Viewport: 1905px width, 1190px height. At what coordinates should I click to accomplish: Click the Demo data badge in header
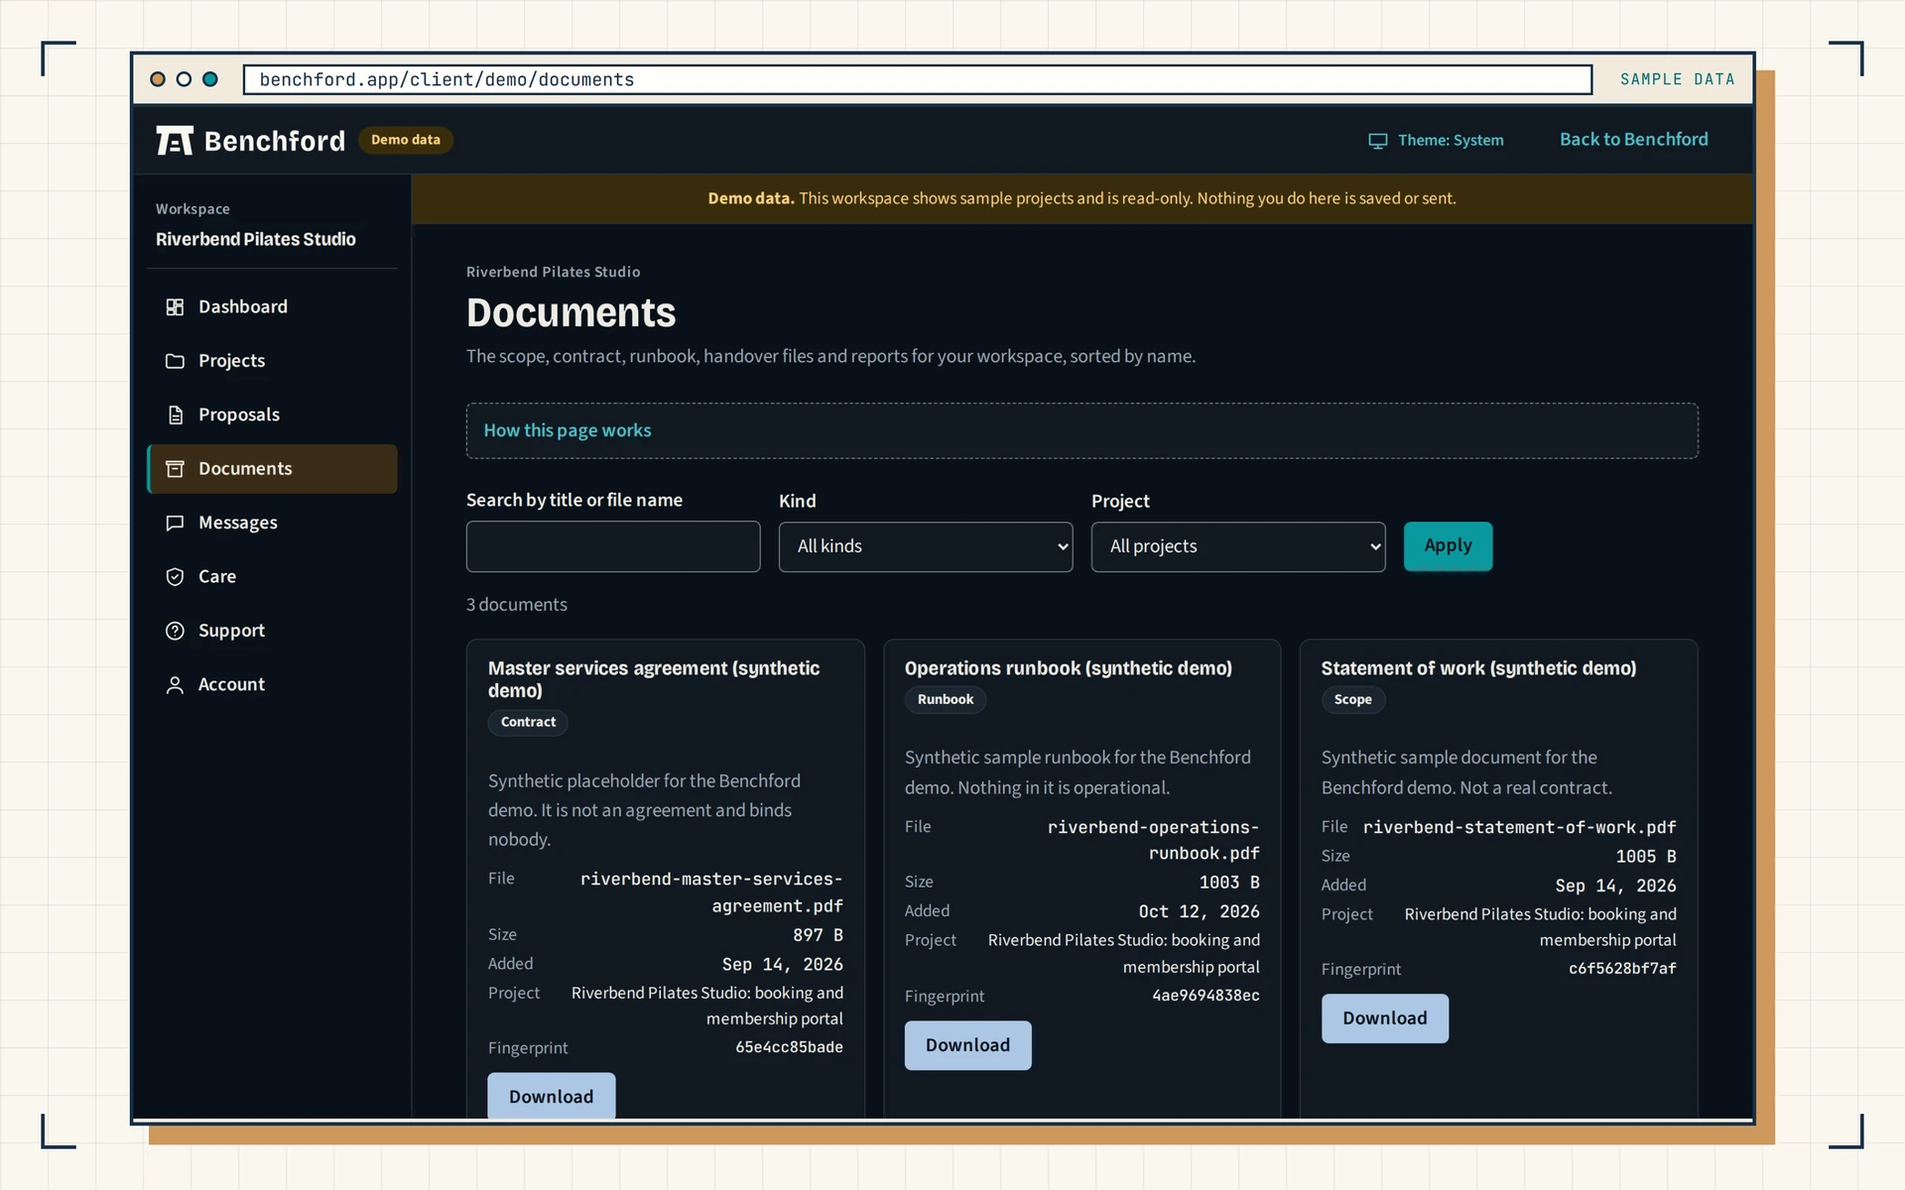(x=406, y=140)
